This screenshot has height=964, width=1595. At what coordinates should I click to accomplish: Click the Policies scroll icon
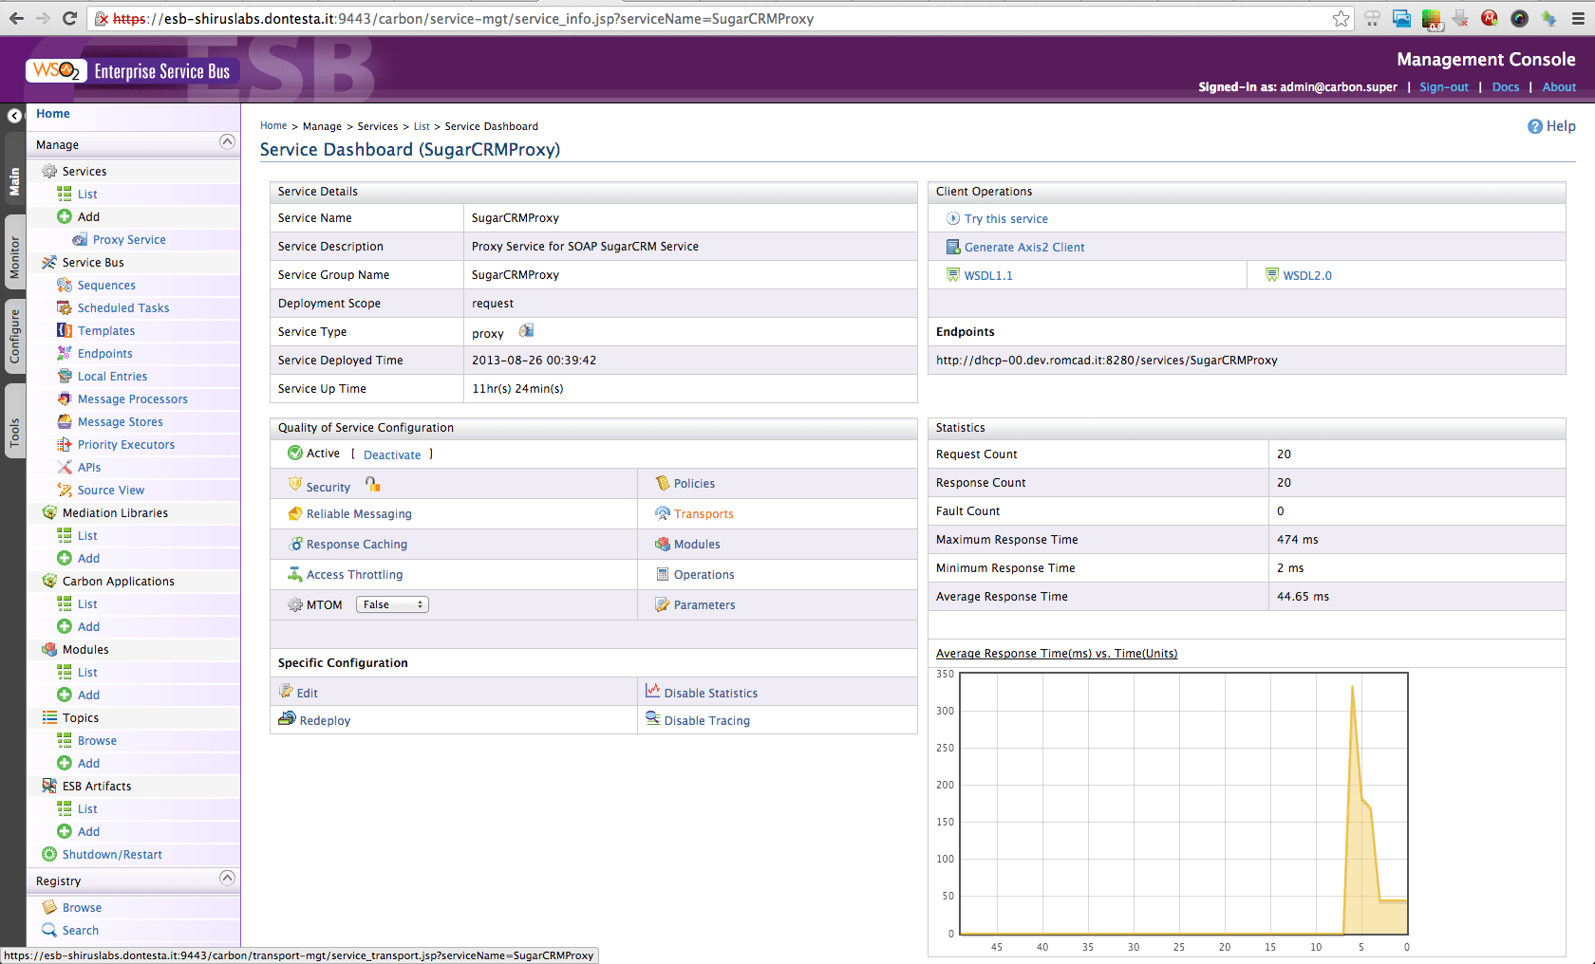pos(663,483)
